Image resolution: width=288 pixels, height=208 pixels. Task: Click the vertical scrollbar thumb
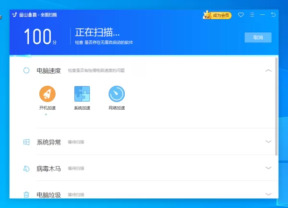[x=276, y=106]
